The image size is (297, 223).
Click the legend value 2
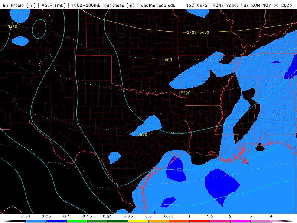point(230,216)
